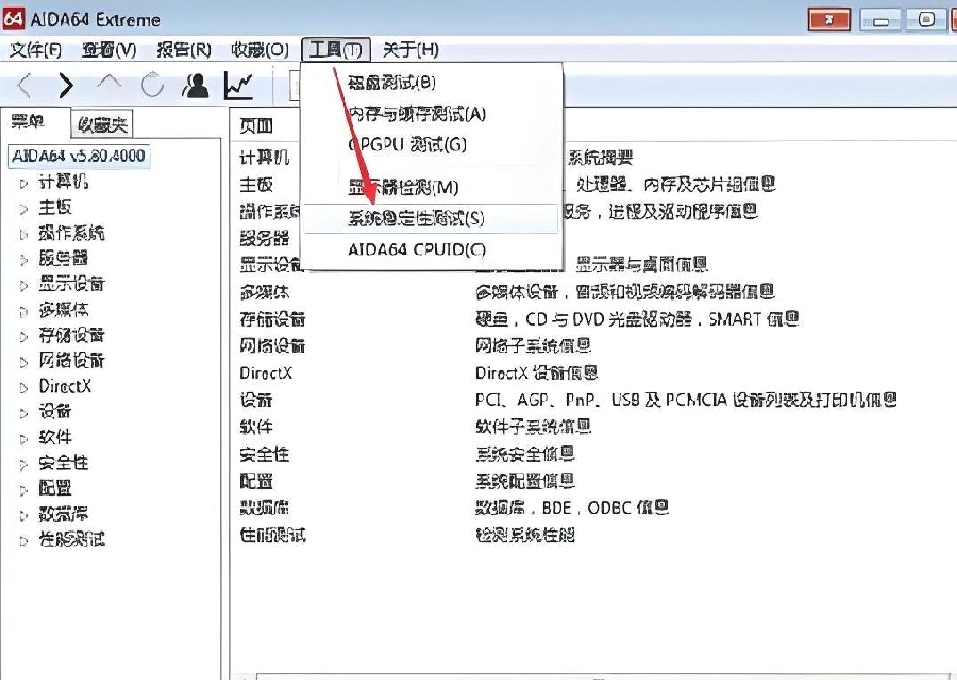Click the '数据库, BDE, ODBC 信息' description
The image size is (957, 680).
572,508
